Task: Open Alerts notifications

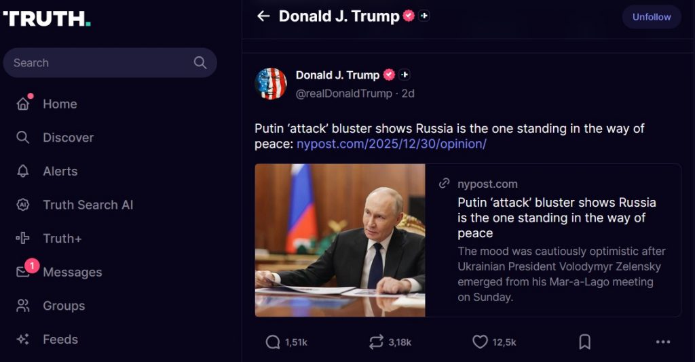Action: point(60,172)
